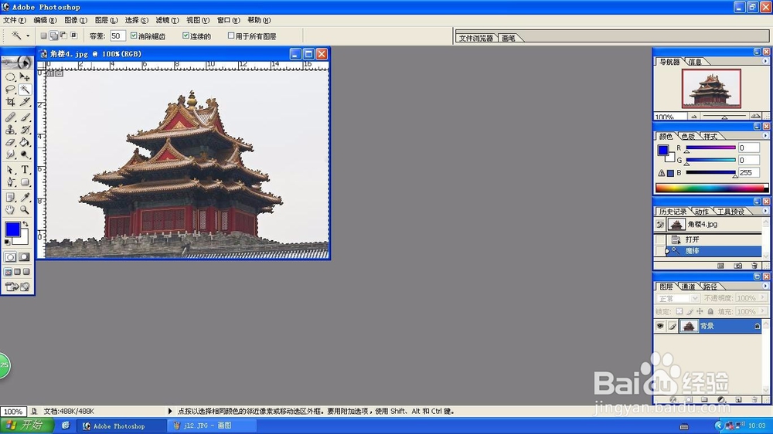
Task: Set history brush source for 角楼4.jpg snapshot
Action: [x=660, y=225]
